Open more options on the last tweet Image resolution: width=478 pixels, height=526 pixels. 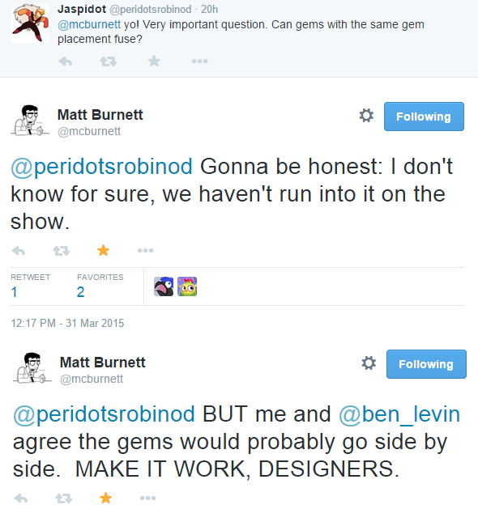coord(147,498)
